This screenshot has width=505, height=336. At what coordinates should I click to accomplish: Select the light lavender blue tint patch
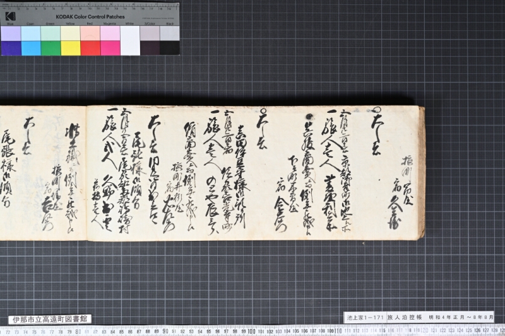coord(11,33)
